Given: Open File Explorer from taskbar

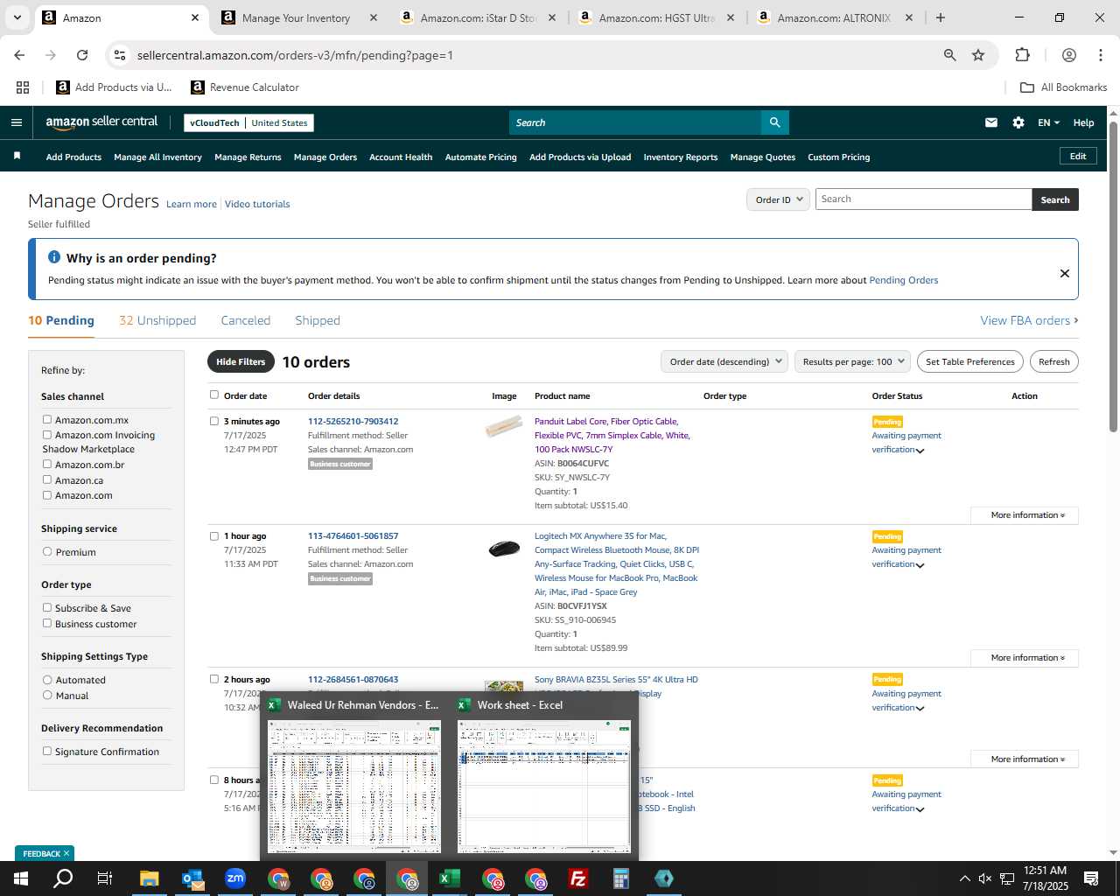Looking at the screenshot, I should (x=149, y=878).
